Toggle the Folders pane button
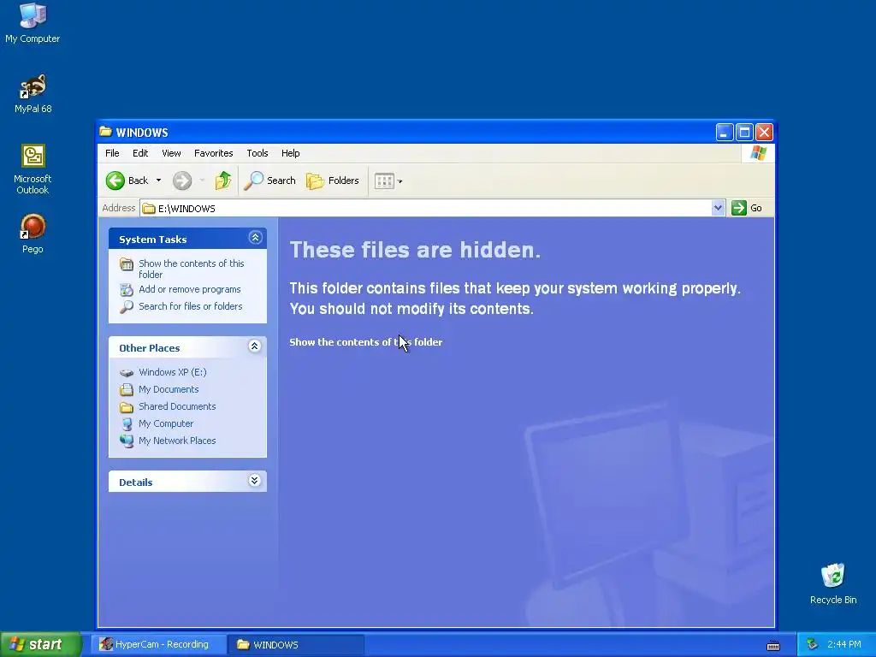Screen dimensions: 876x657 tap(333, 181)
